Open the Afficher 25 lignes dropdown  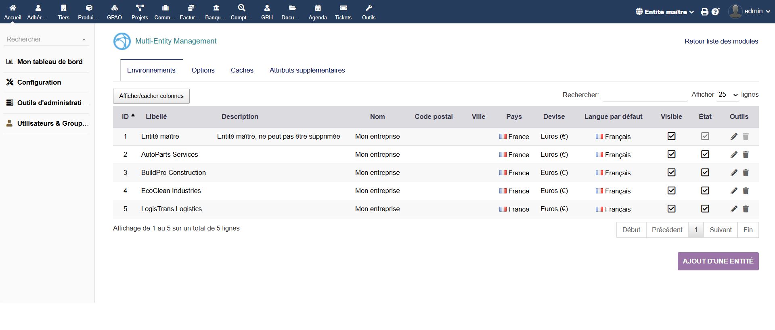(x=727, y=95)
